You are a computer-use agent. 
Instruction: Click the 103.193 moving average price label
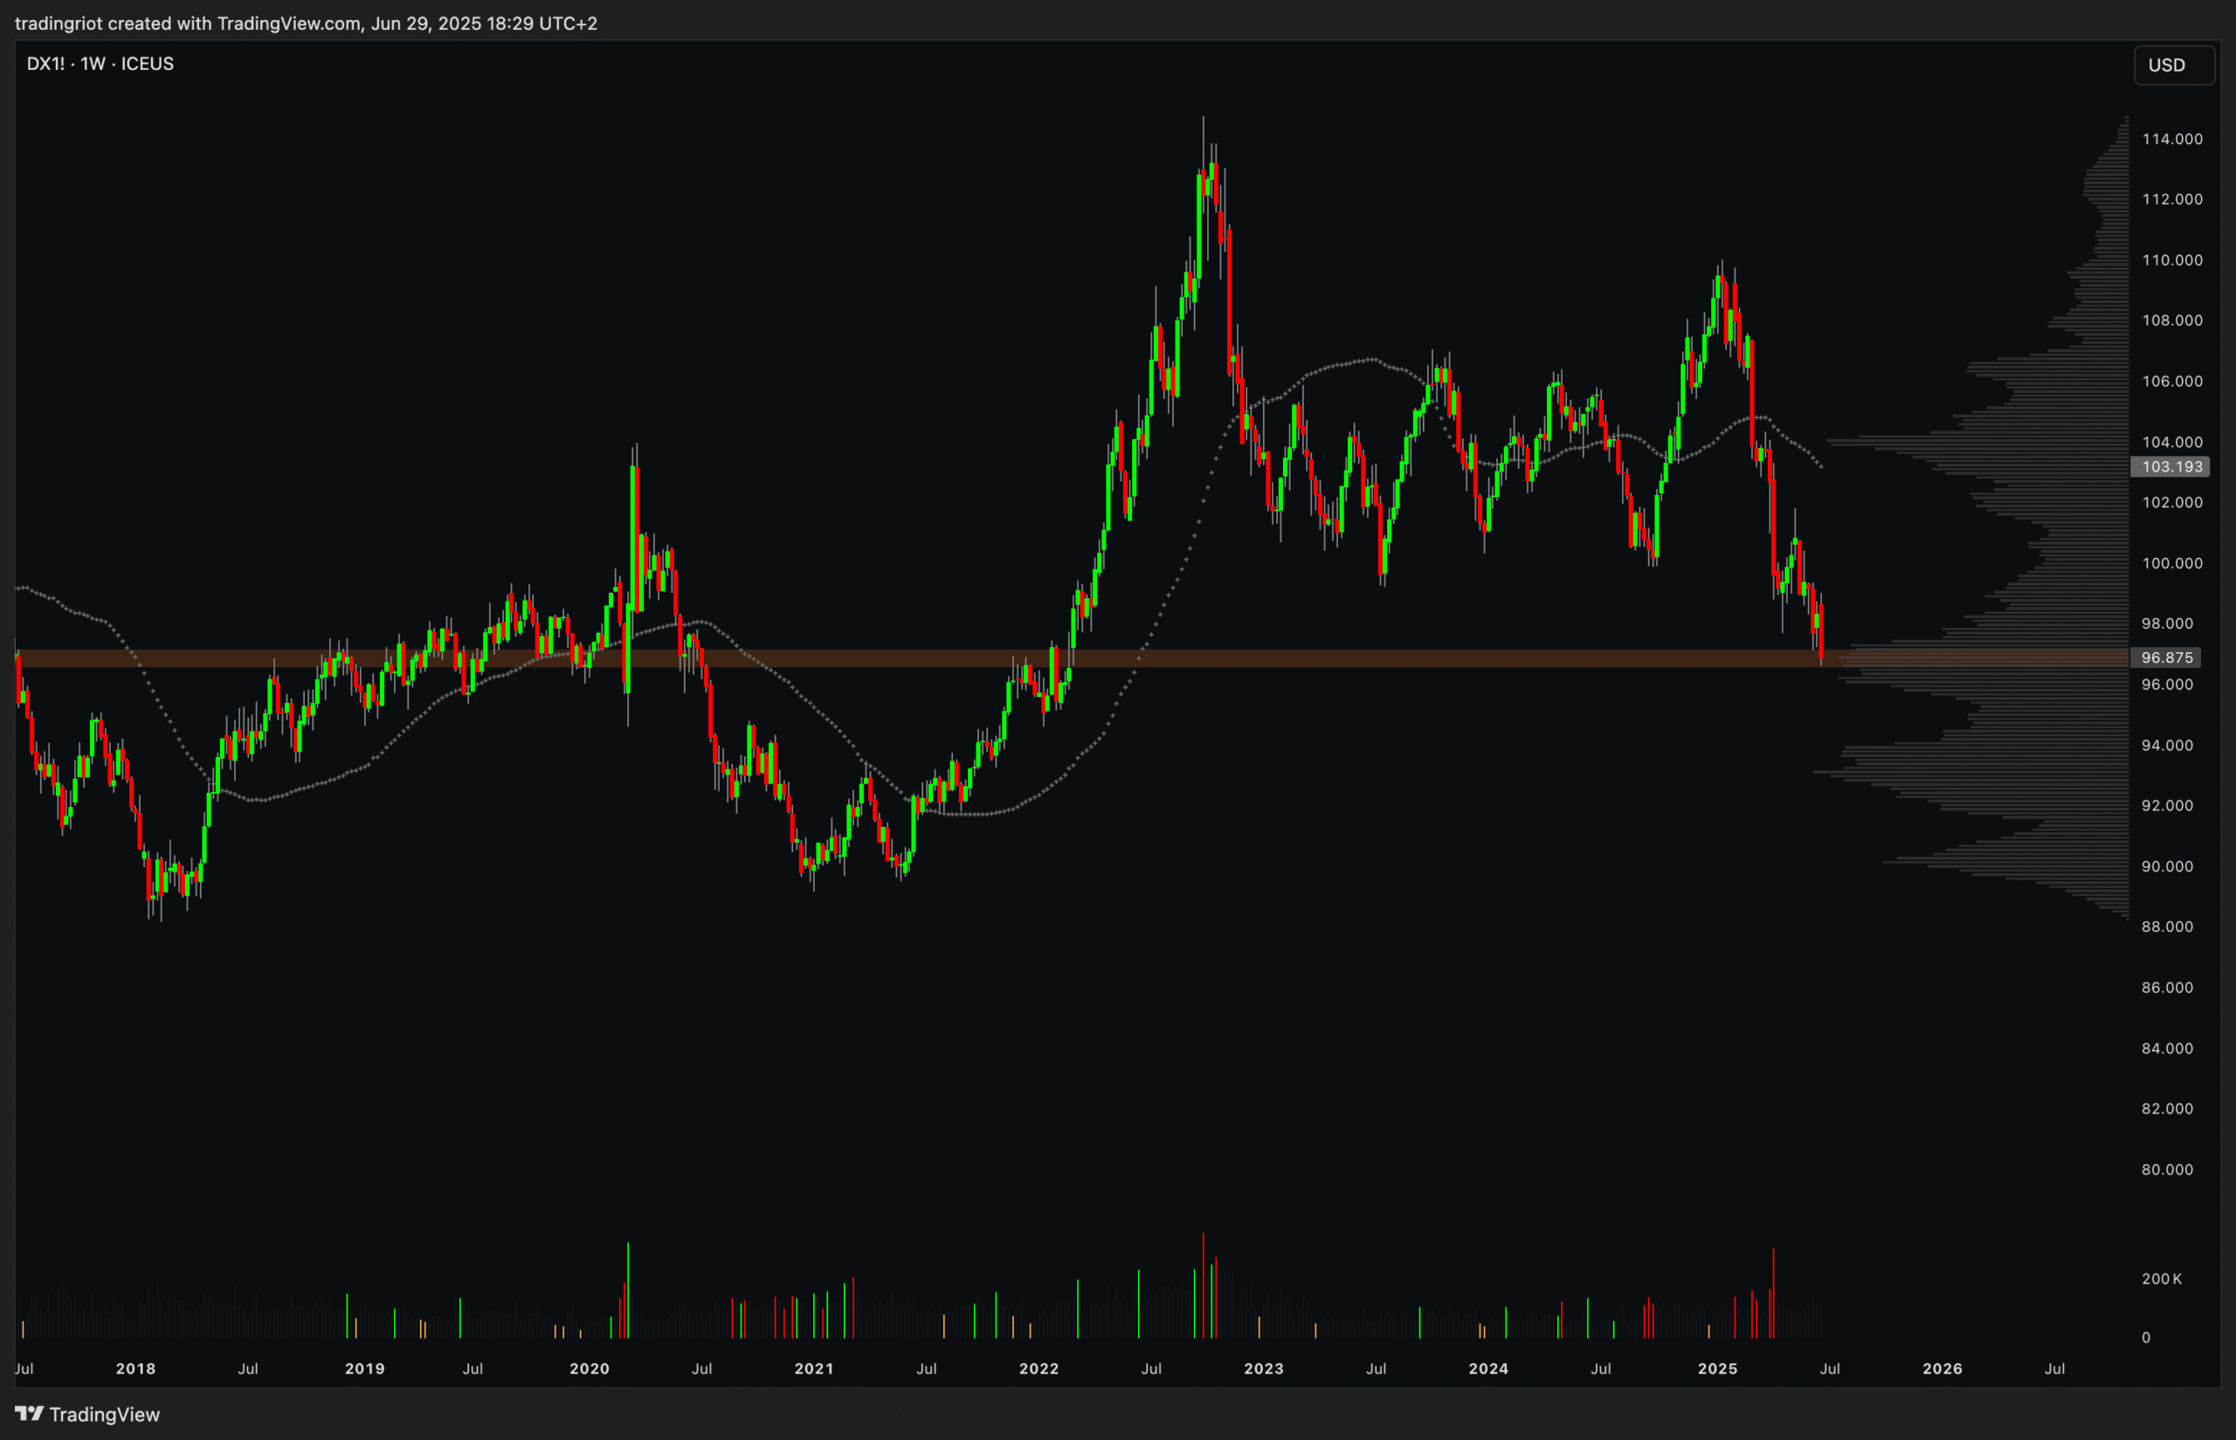pos(2171,466)
